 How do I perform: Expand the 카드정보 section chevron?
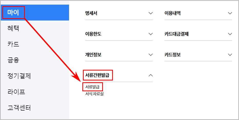230,55
